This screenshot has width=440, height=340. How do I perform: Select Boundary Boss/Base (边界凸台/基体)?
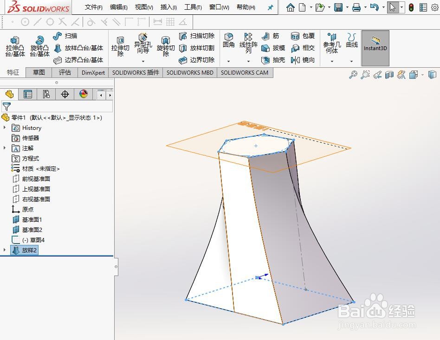click(78, 60)
